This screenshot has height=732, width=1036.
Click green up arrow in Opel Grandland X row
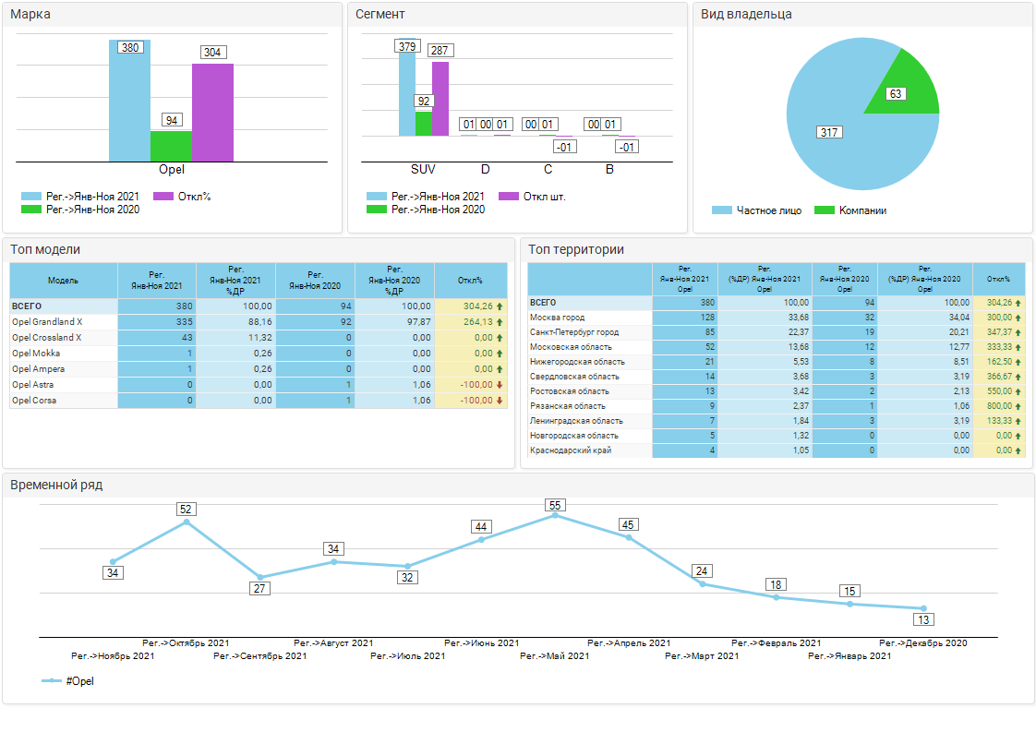500,322
